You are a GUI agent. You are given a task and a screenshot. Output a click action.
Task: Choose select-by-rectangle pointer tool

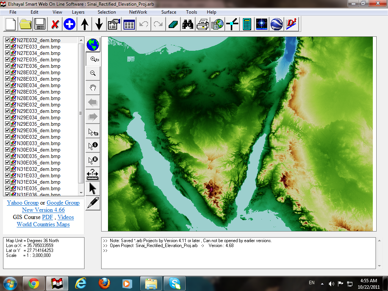(x=93, y=131)
